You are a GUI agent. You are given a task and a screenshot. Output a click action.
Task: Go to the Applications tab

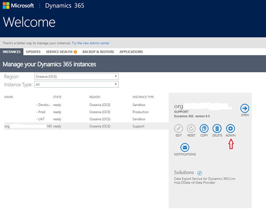[131, 52]
